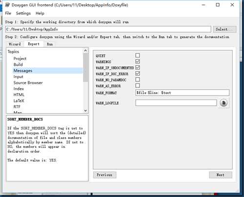Viewport: 244px width, 197px height.
Task: Click the Next button
Action: pyautogui.click(x=221, y=175)
